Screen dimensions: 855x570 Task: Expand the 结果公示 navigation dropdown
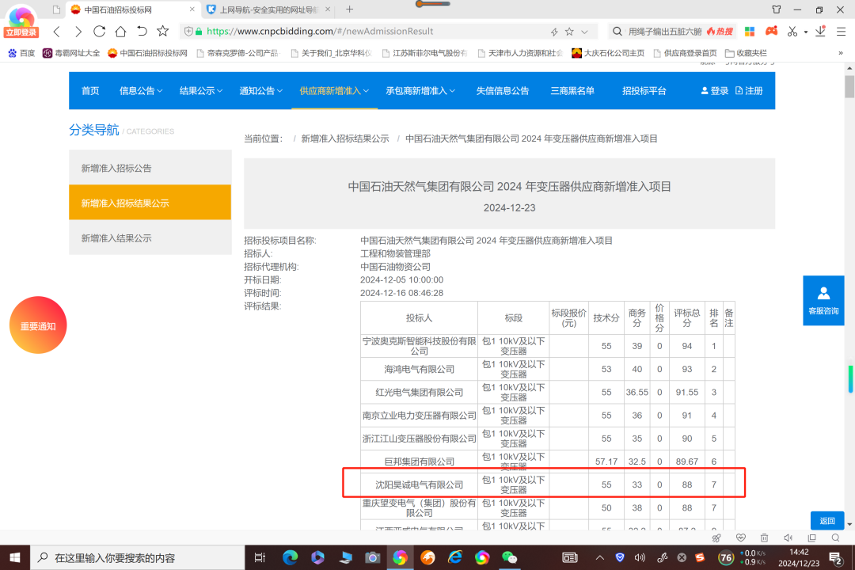click(x=200, y=91)
